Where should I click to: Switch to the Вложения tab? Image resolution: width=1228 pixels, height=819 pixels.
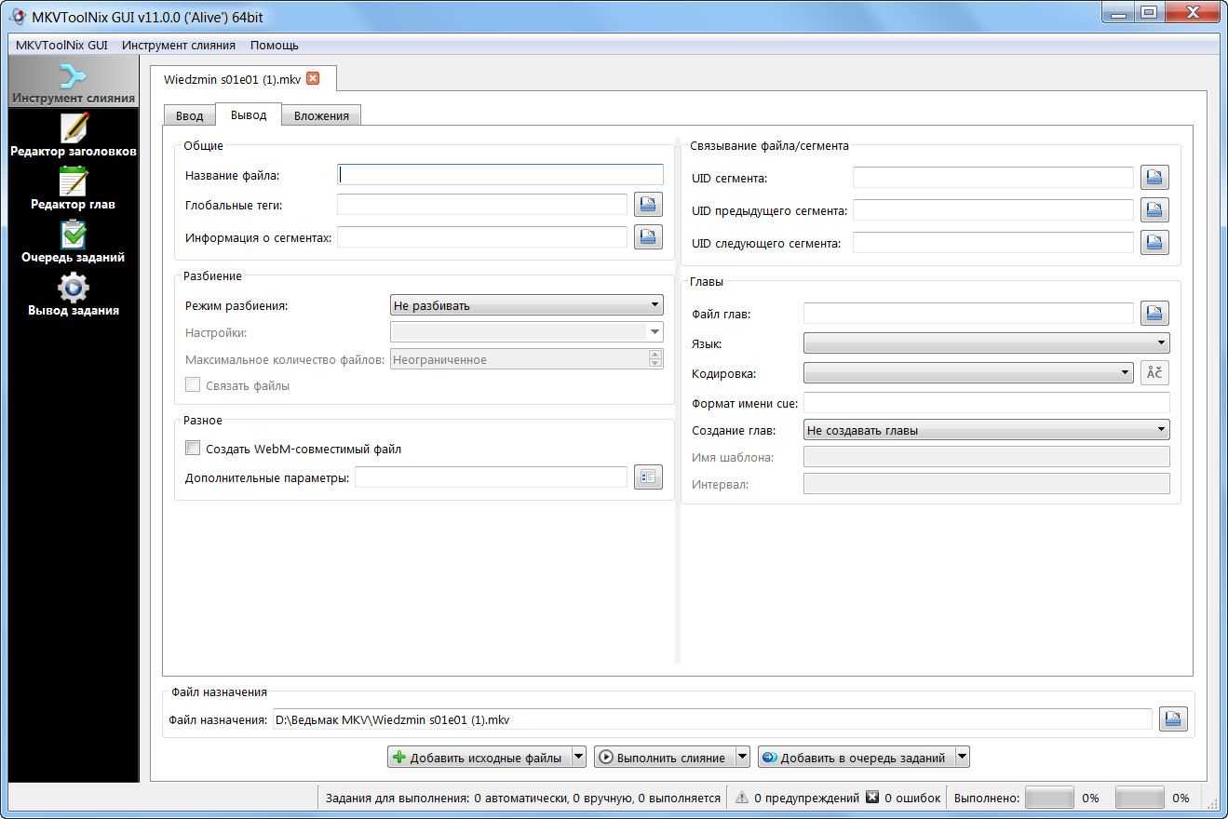[x=321, y=115]
